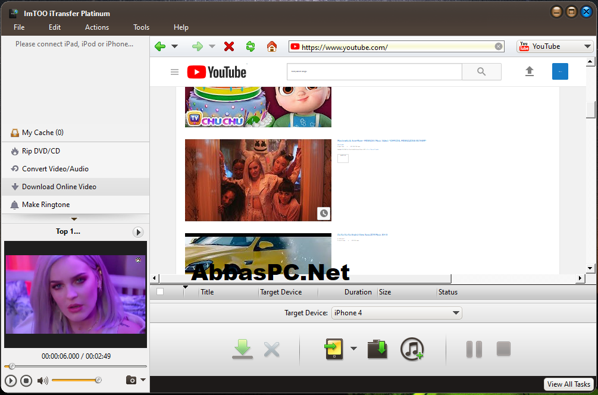The height and width of the screenshot is (395, 598).
Task: Click the YouTube logo
Action: (217, 72)
